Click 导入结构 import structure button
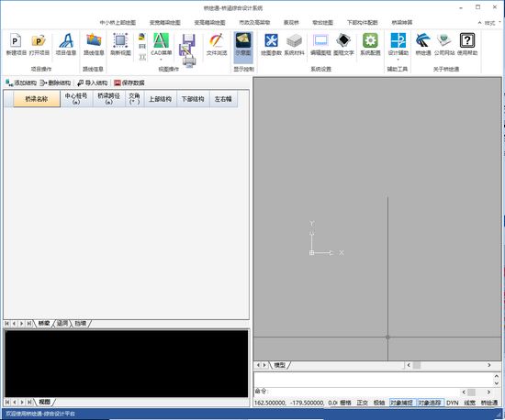 (93, 83)
